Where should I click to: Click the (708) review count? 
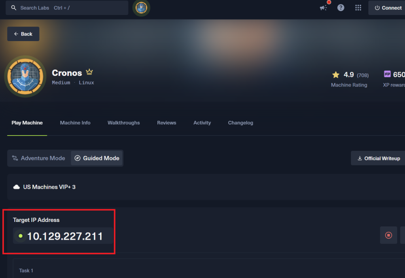(363, 75)
